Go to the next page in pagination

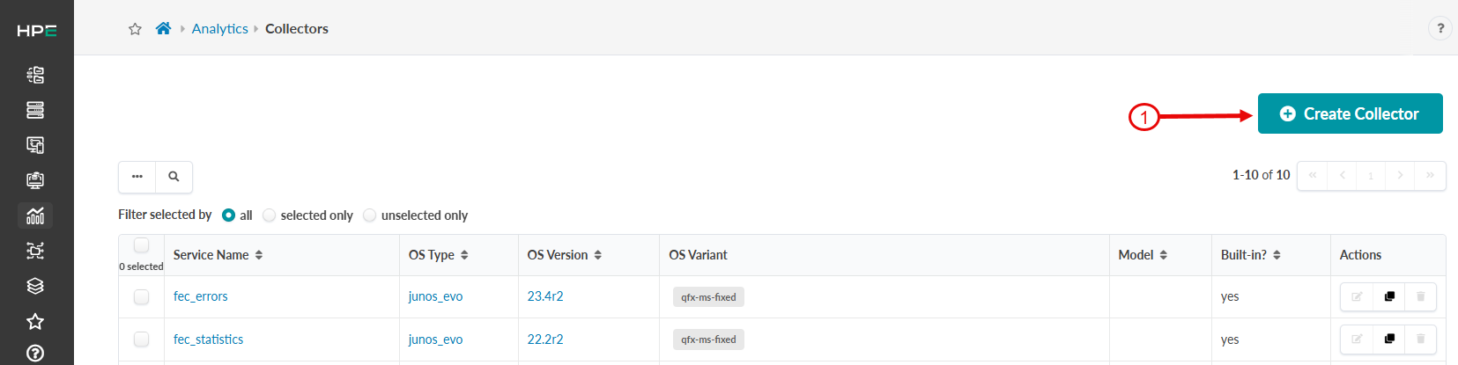pos(1400,175)
